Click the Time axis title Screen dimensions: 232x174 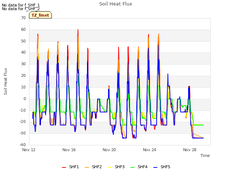pyautogui.click(x=205, y=156)
